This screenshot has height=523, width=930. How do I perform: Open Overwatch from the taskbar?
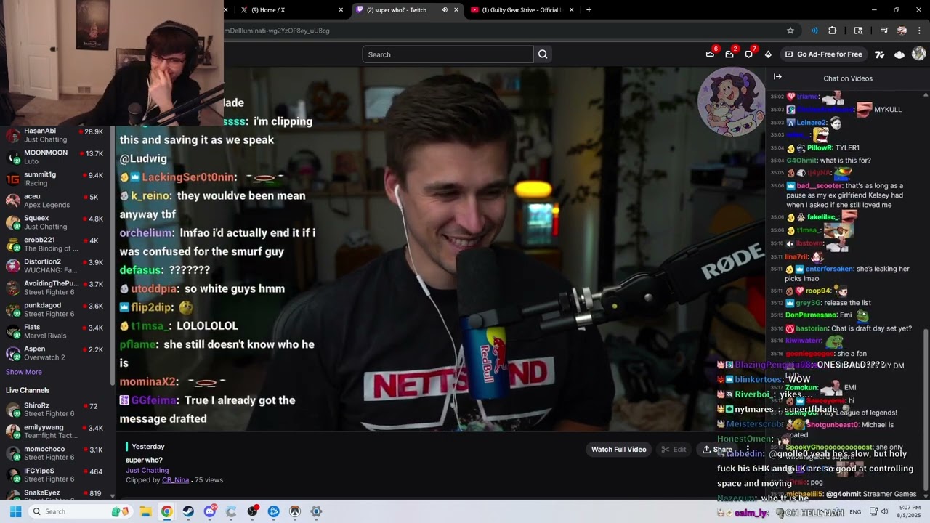295,511
